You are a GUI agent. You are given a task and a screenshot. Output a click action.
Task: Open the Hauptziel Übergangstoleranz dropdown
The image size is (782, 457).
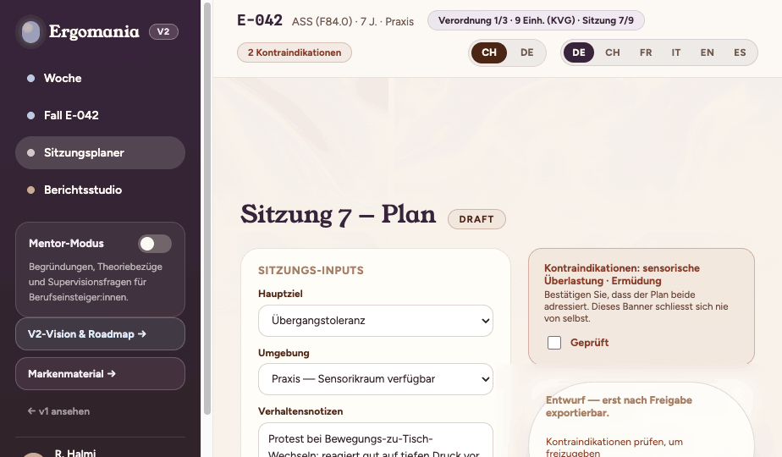pos(376,321)
